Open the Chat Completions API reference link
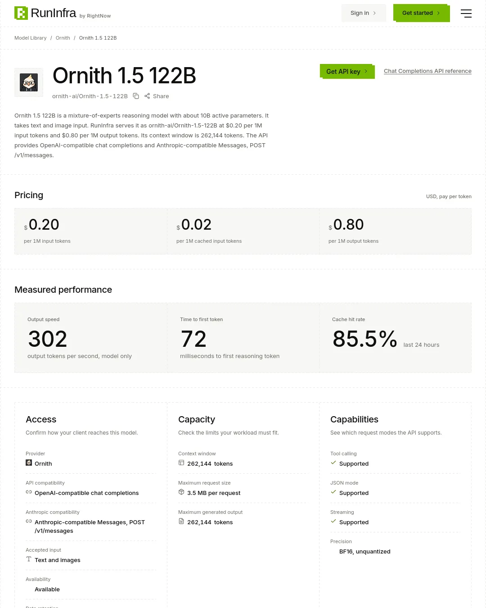The width and height of the screenshot is (486, 608). click(427, 71)
